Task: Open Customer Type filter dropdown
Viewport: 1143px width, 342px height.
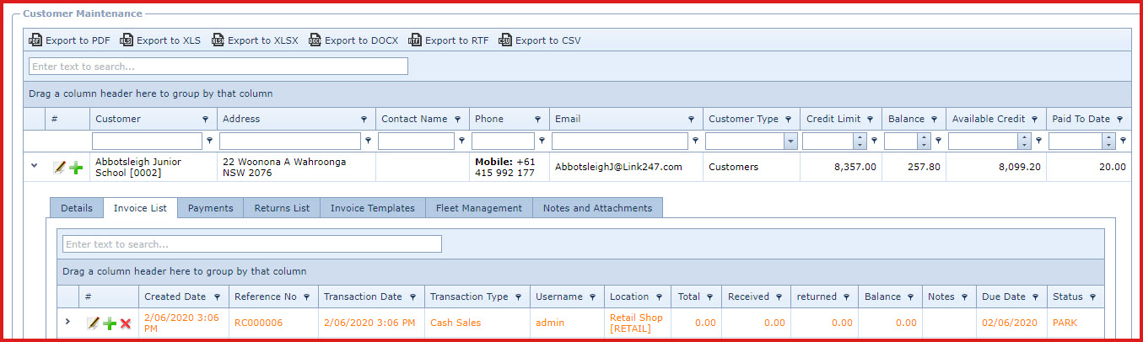Action: click(x=790, y=142)
